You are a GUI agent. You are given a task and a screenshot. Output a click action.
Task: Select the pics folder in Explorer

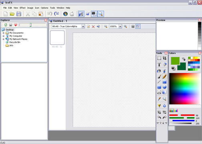click(11, 46)
